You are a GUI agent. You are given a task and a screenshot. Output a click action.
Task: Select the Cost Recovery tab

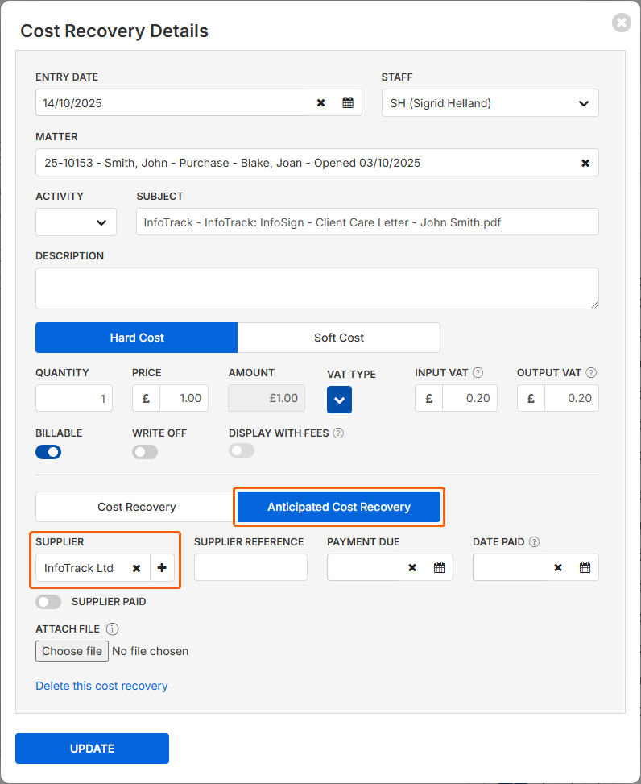tap(136, 507)
